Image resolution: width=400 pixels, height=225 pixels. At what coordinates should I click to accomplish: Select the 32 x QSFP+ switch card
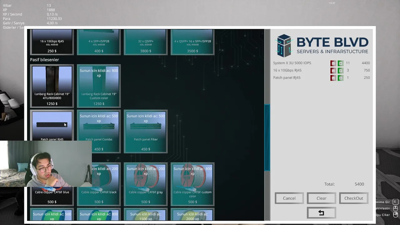coord(146,42)
